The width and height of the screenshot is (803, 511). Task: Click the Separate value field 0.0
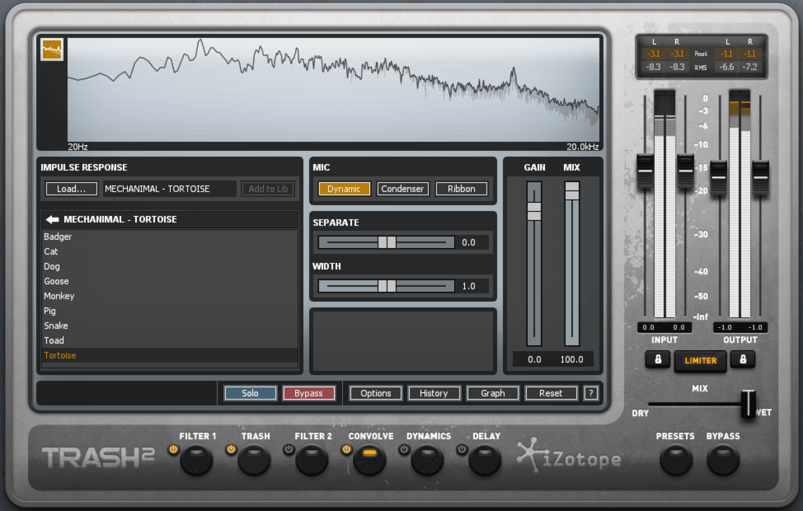472,242
